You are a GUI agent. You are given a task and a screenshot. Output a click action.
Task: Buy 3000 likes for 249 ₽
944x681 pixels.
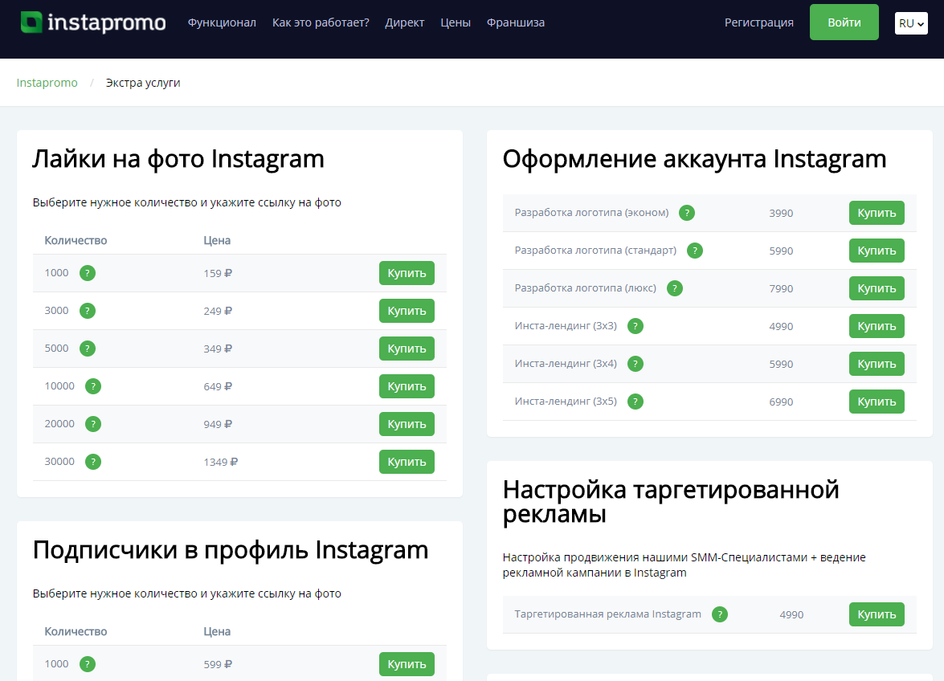point(407,311)
